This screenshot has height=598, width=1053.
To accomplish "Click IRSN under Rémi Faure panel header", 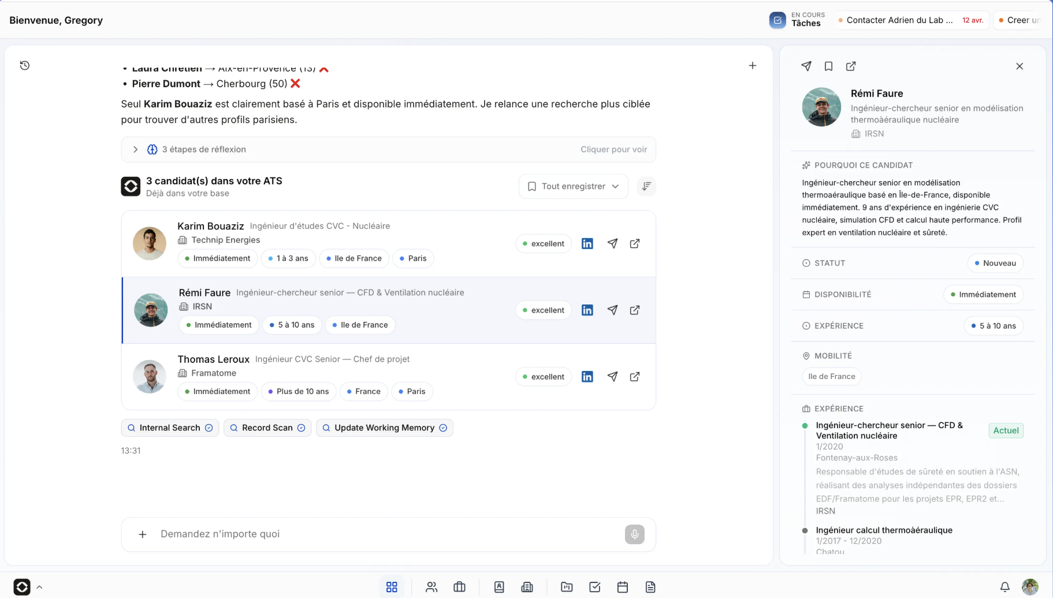I will (874, 134).
